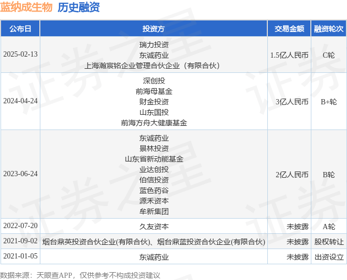Click the A轮 round cell

point(329,227)
